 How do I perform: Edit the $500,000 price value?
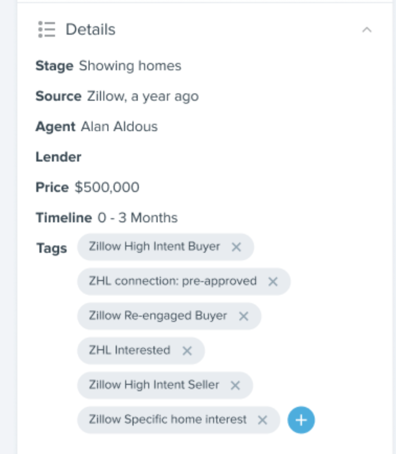[107, 187]
